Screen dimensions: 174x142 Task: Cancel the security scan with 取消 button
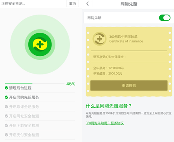click(x=73, y=4)
